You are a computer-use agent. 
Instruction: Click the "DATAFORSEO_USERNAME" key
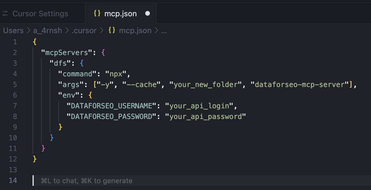tap(112, 106)
